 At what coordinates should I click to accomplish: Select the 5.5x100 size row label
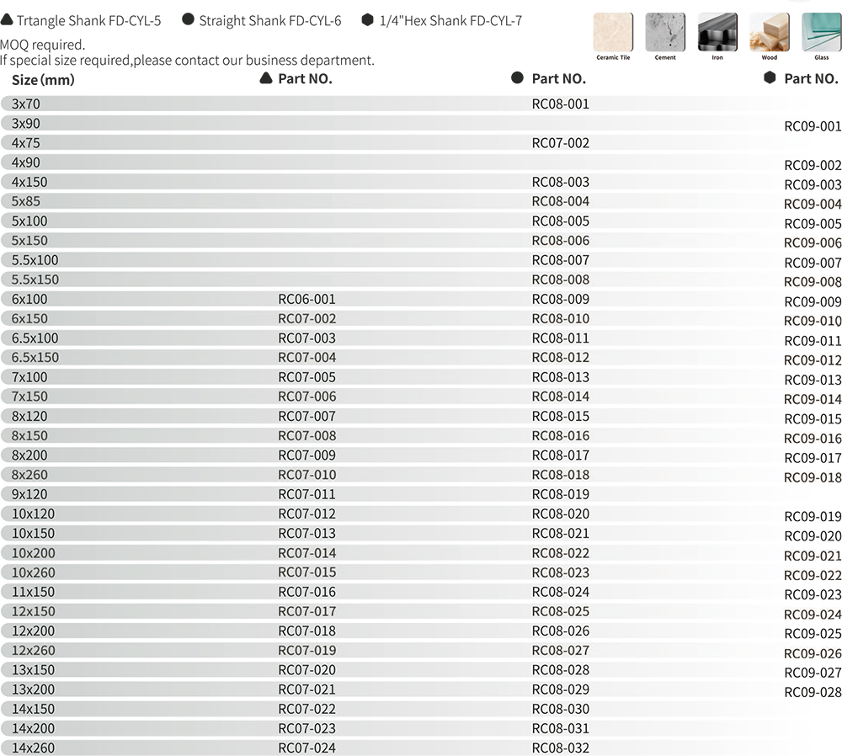35,260
